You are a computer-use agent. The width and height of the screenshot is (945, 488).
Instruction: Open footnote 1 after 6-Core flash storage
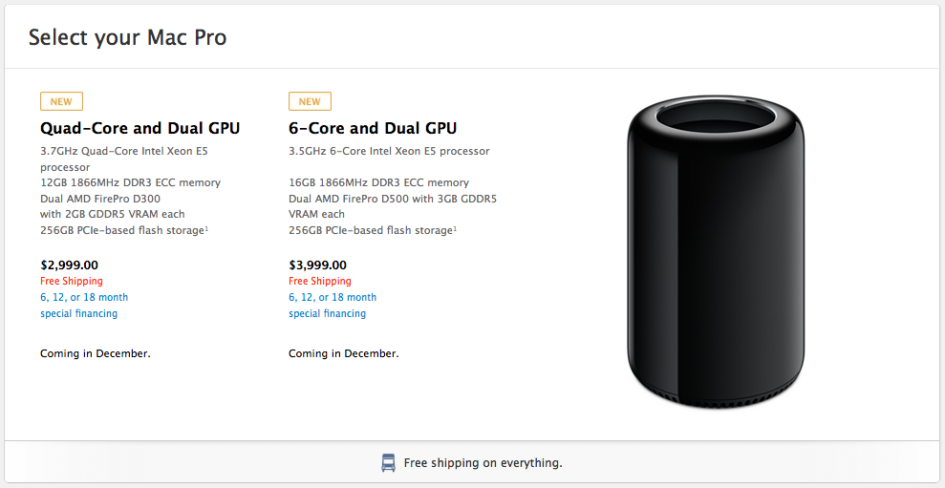tap(455, 228)
